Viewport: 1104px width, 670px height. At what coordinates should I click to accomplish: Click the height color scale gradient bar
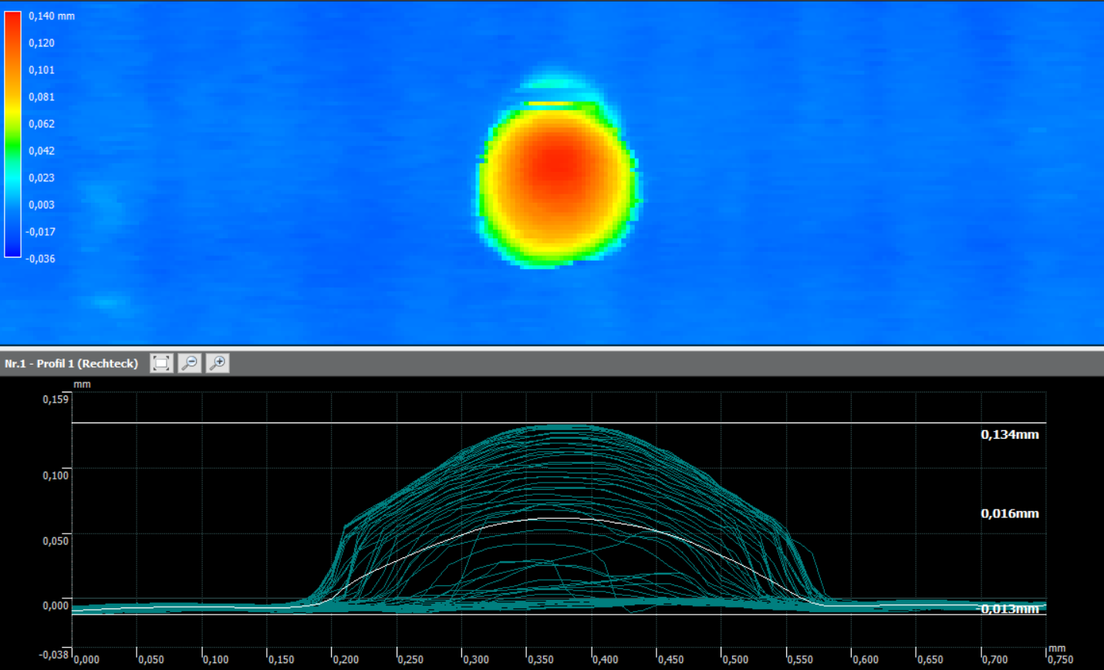tap(12, 134)
